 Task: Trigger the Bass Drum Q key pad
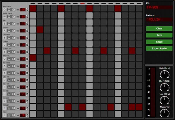[x=4, y=10]
